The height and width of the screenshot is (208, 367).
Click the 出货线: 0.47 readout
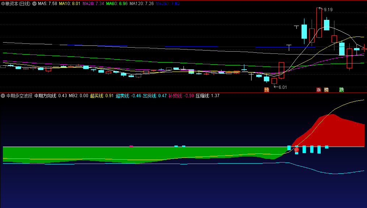155,96
